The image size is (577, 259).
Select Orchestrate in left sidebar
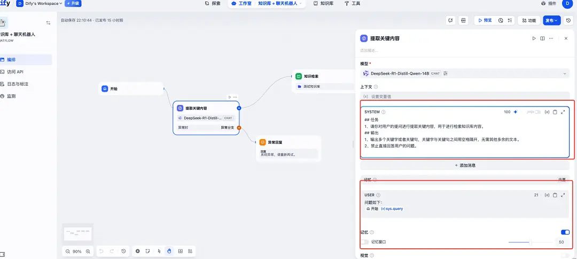click(x=26, y=60)
